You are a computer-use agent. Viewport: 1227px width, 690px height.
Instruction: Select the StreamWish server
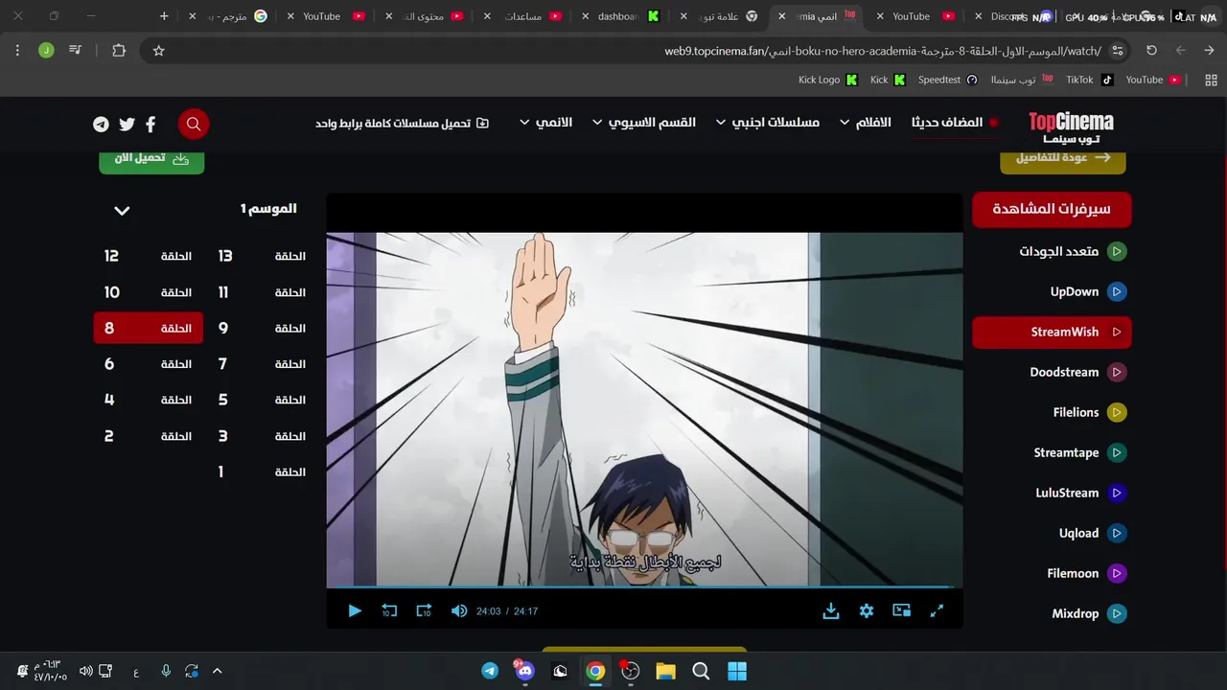coord(1052,333)
